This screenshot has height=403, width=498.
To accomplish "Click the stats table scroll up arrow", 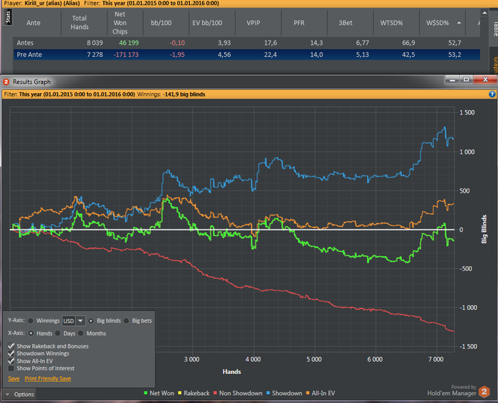I will click(x=484, y=13).
